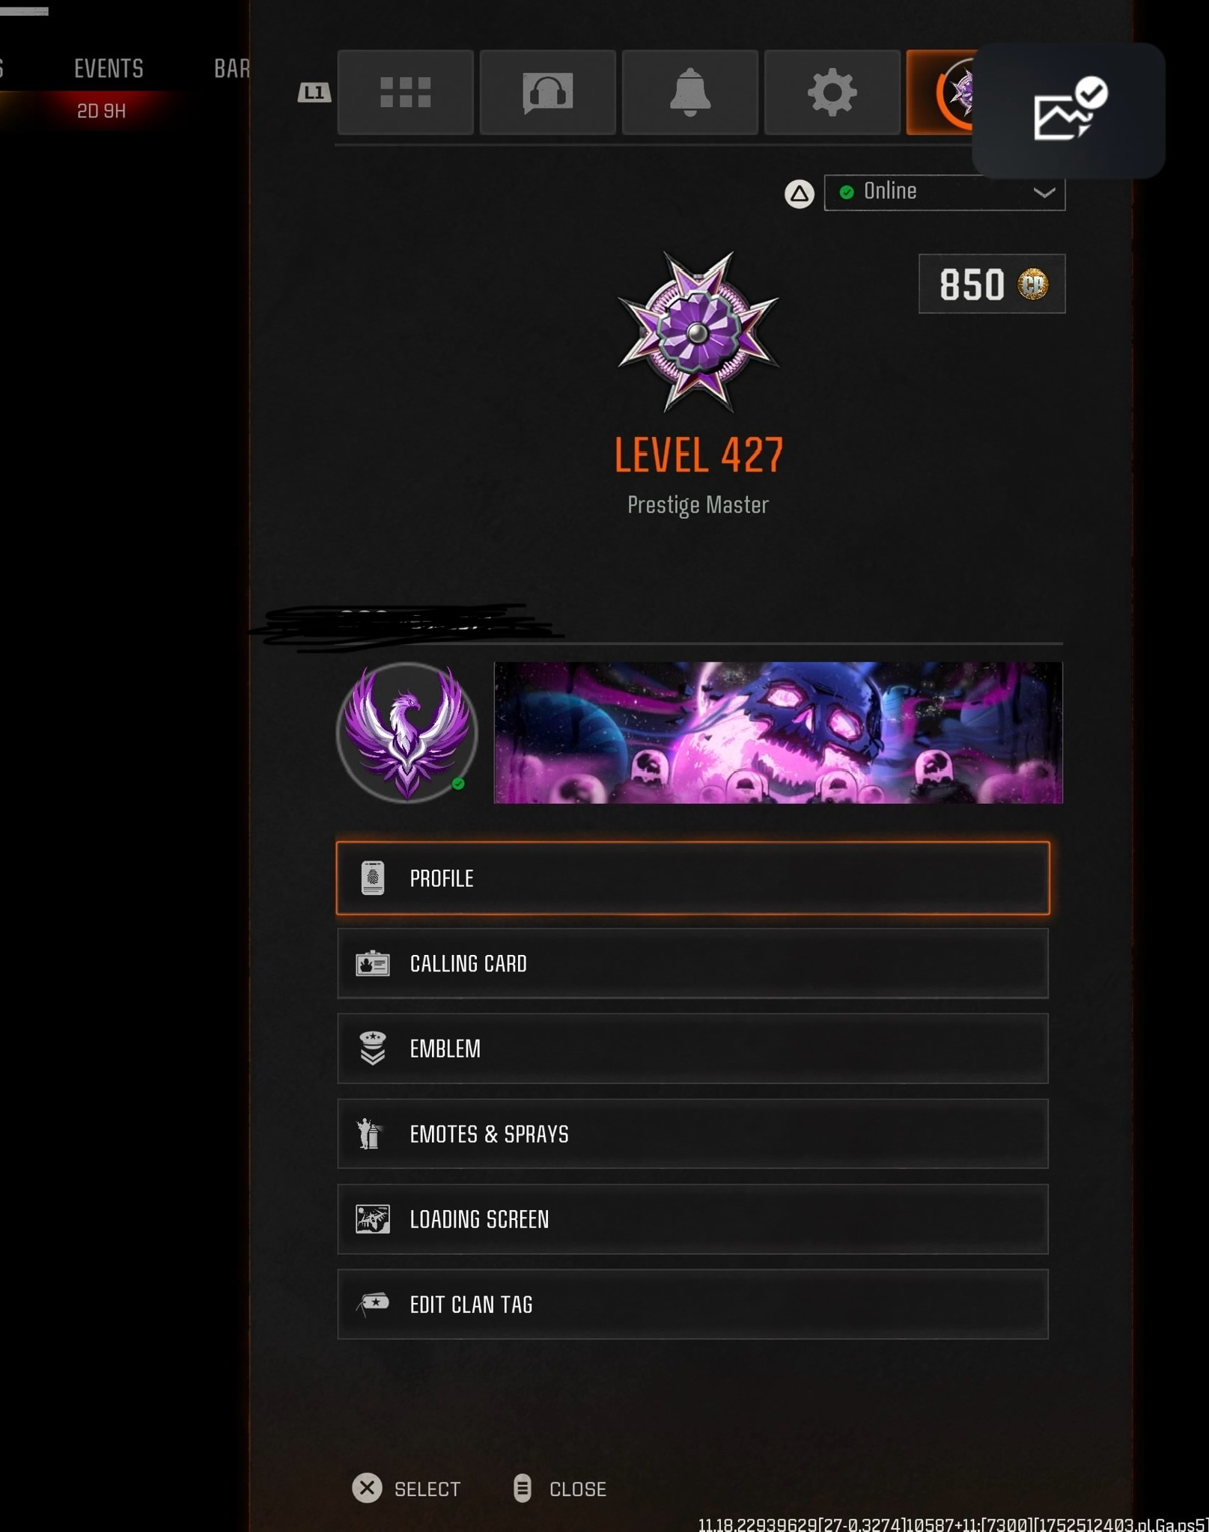
Task: Choose the Emblem menu entry
Action: pyautogui.click(x=692, y=1049)
